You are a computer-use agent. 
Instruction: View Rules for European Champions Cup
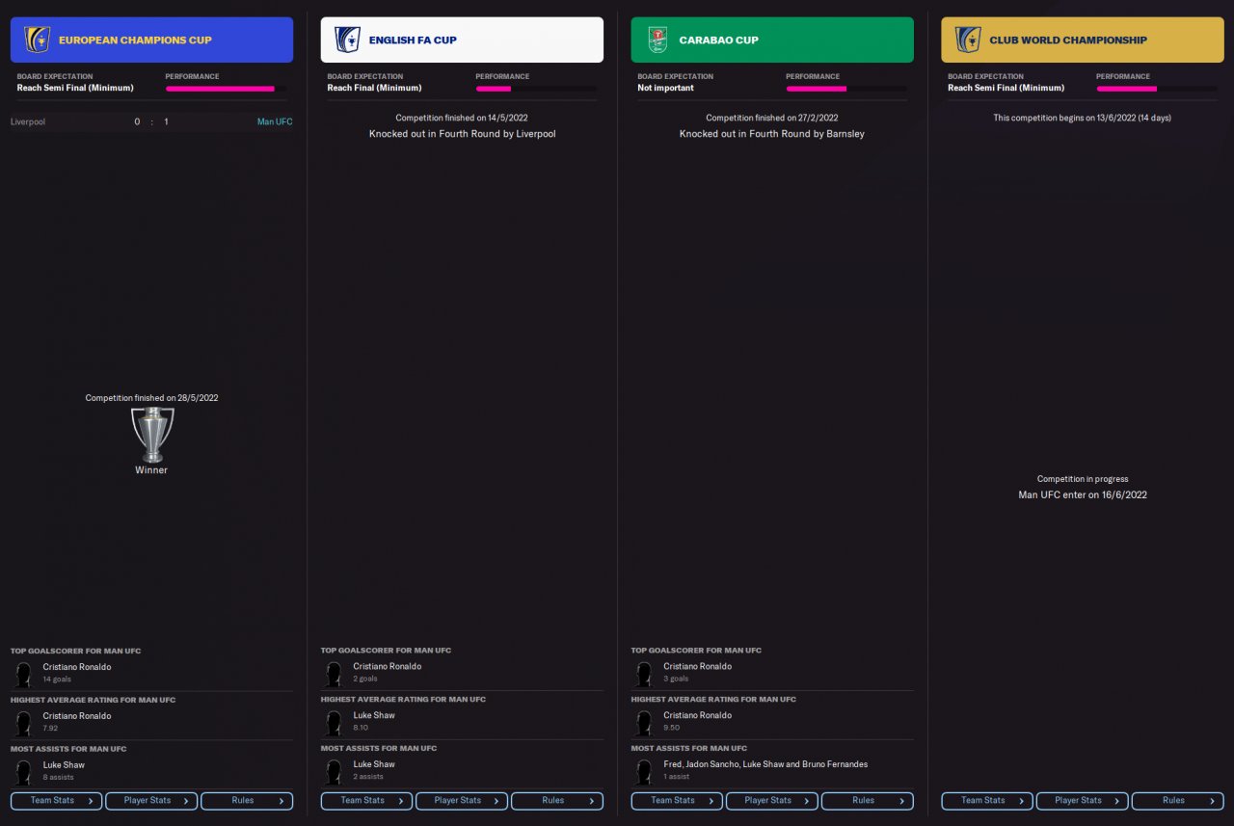tap(247, 801)
